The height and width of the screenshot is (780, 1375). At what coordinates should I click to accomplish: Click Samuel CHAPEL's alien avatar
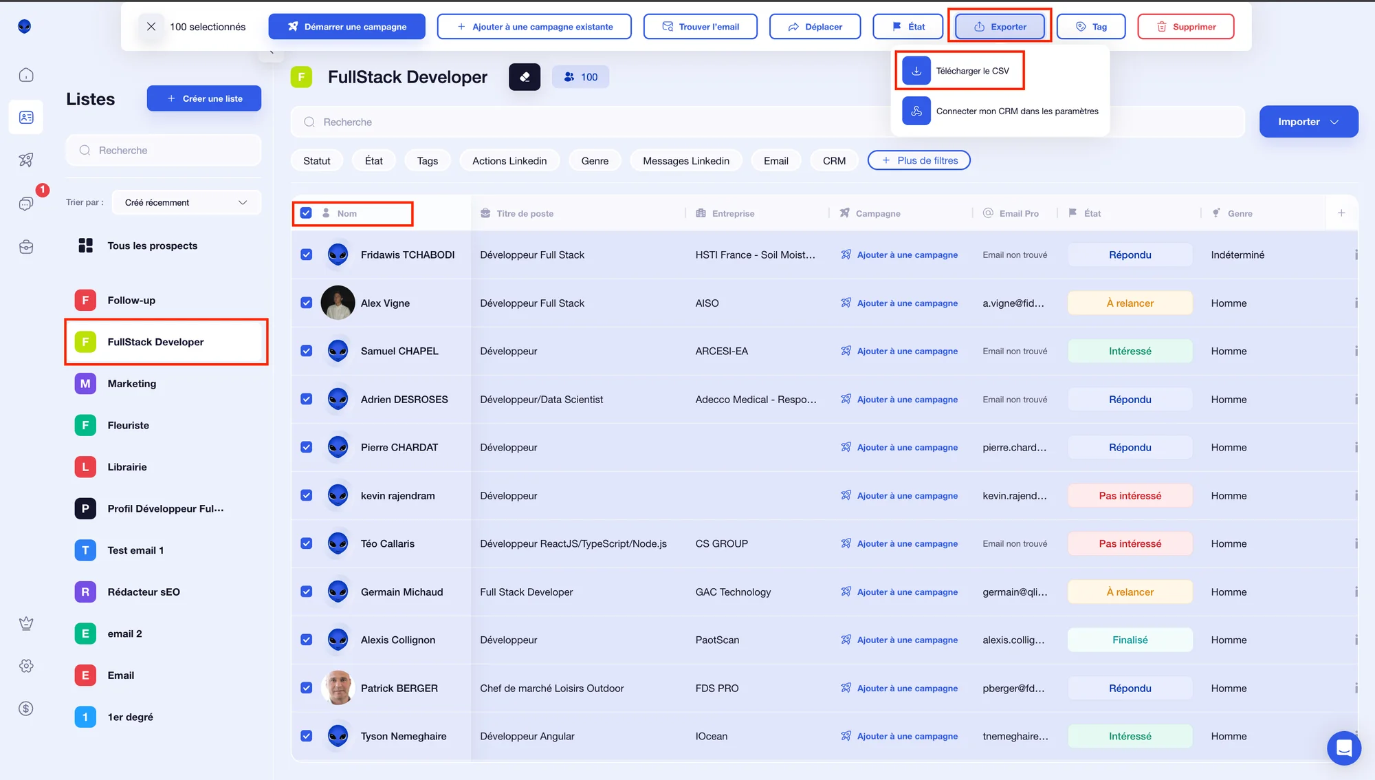338,351
